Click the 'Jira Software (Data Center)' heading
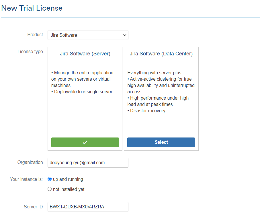 [x=161, y=54]
